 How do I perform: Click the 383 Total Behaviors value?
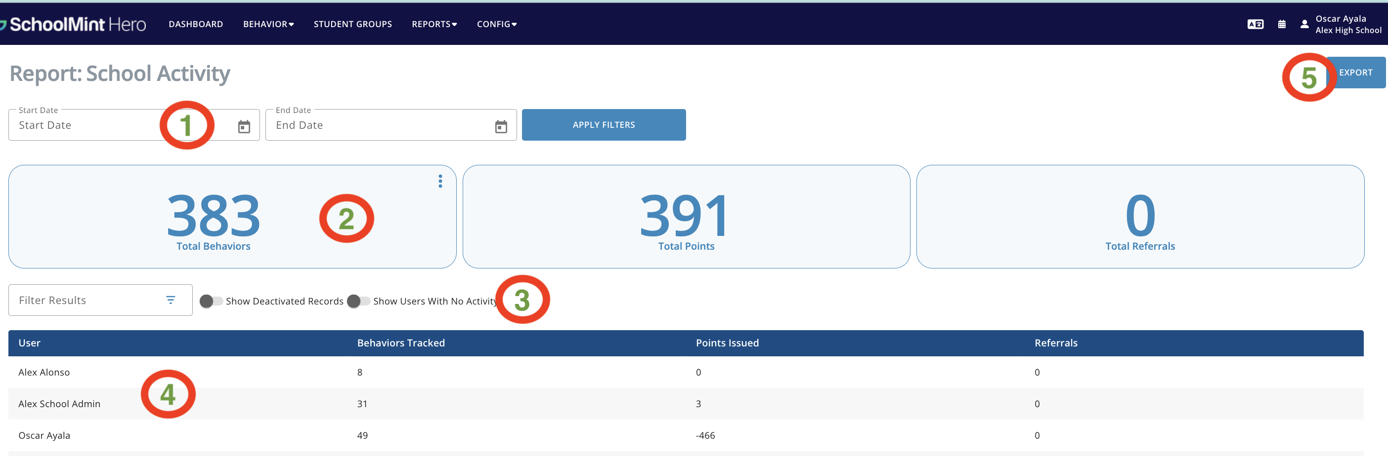click(x=214, y=216)
